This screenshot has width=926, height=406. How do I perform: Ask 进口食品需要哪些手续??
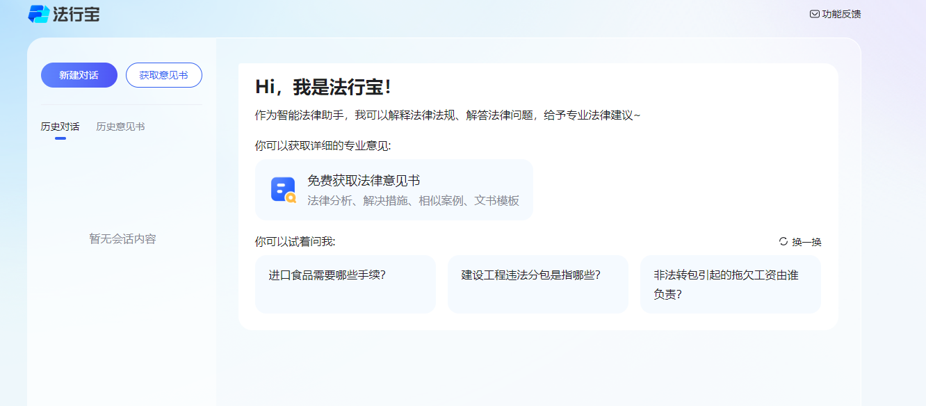coord(346,284)
